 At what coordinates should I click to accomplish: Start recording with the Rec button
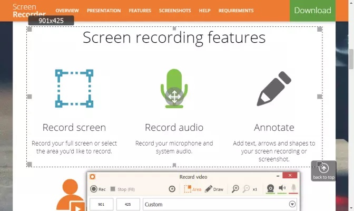pos(98,189)
